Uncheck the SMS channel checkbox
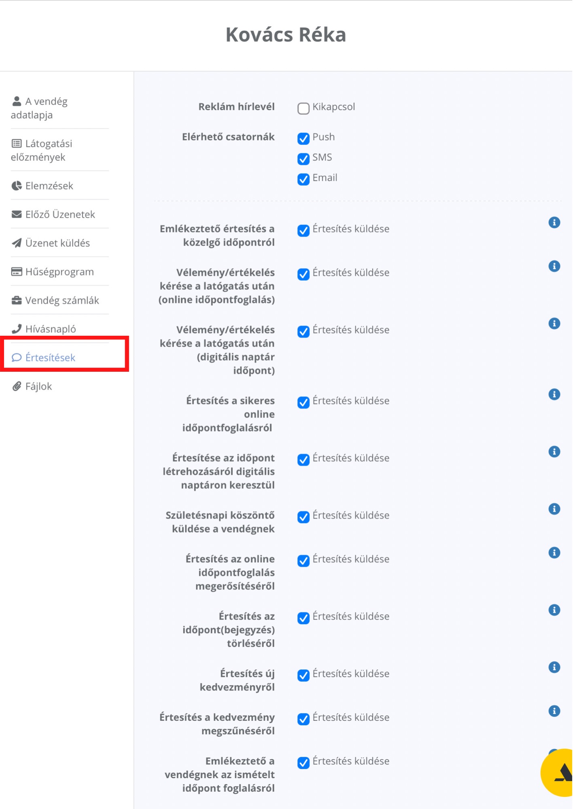573x809 pixels. tap(303, 159)
